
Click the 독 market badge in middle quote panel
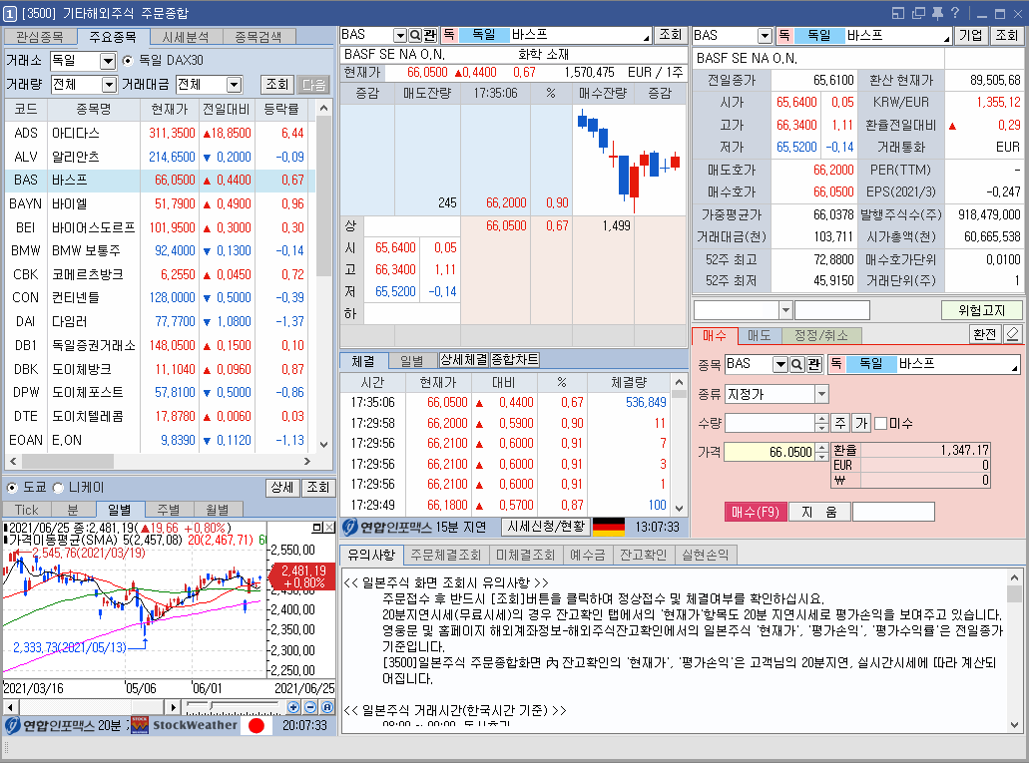click(x=449, y=35)
